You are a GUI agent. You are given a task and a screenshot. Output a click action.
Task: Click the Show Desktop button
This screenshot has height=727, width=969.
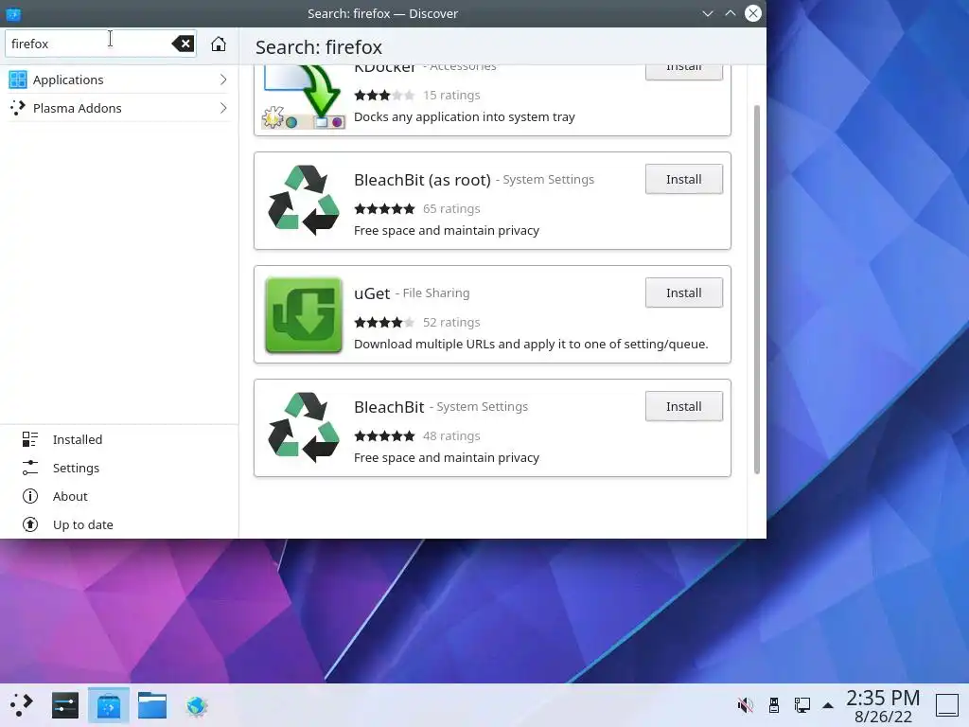[x=946, y=705]
